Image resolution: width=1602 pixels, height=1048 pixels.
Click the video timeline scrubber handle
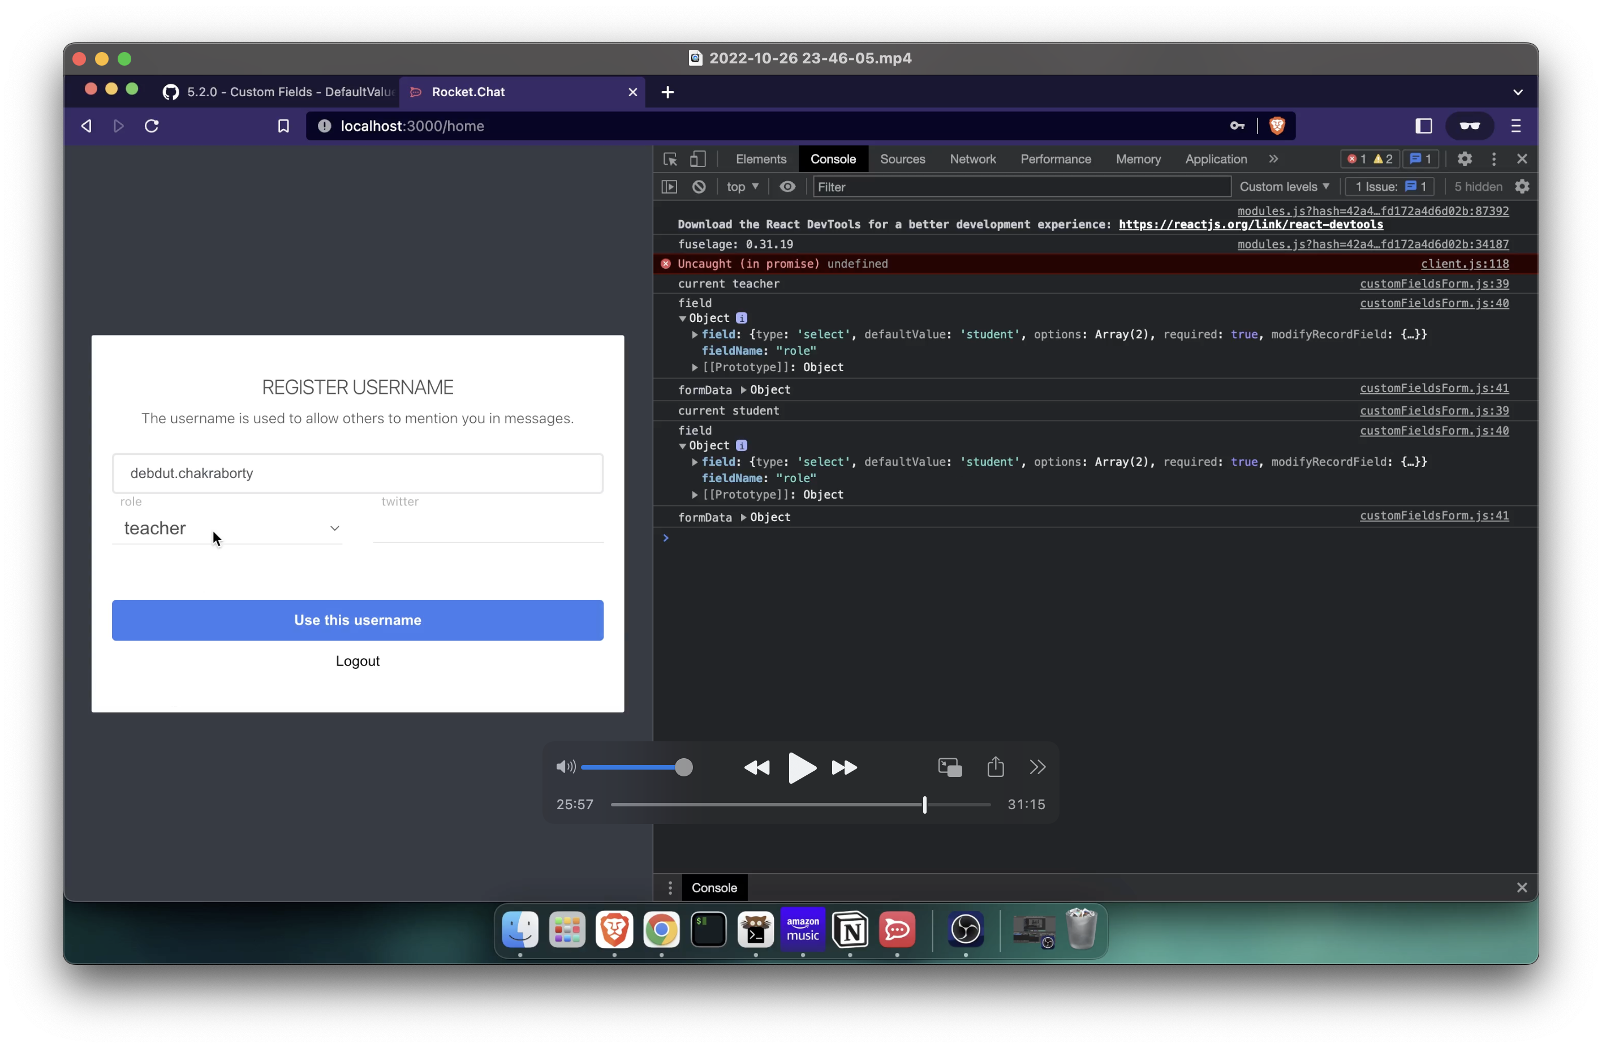pyautogui.click(x=924, y=804)
